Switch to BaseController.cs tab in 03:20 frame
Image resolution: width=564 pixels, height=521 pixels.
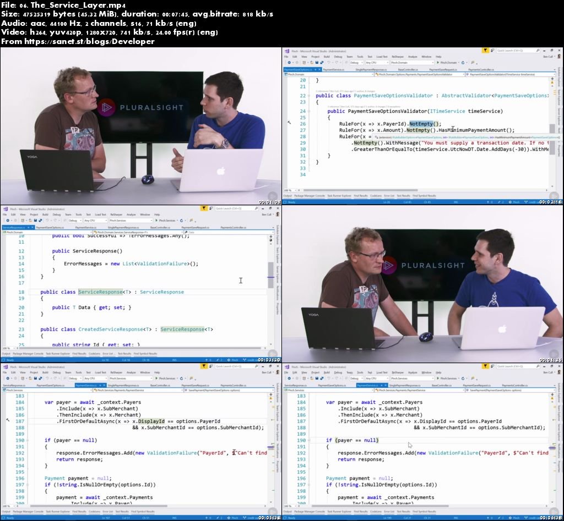pos(160,227)
